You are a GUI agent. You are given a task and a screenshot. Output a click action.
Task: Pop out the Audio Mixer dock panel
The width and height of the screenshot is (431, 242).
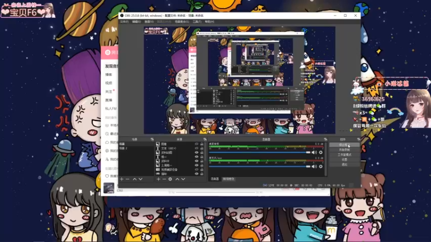point(325,139)
